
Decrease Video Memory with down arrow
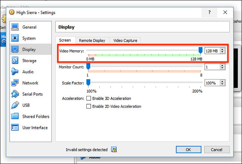(222, 52)
